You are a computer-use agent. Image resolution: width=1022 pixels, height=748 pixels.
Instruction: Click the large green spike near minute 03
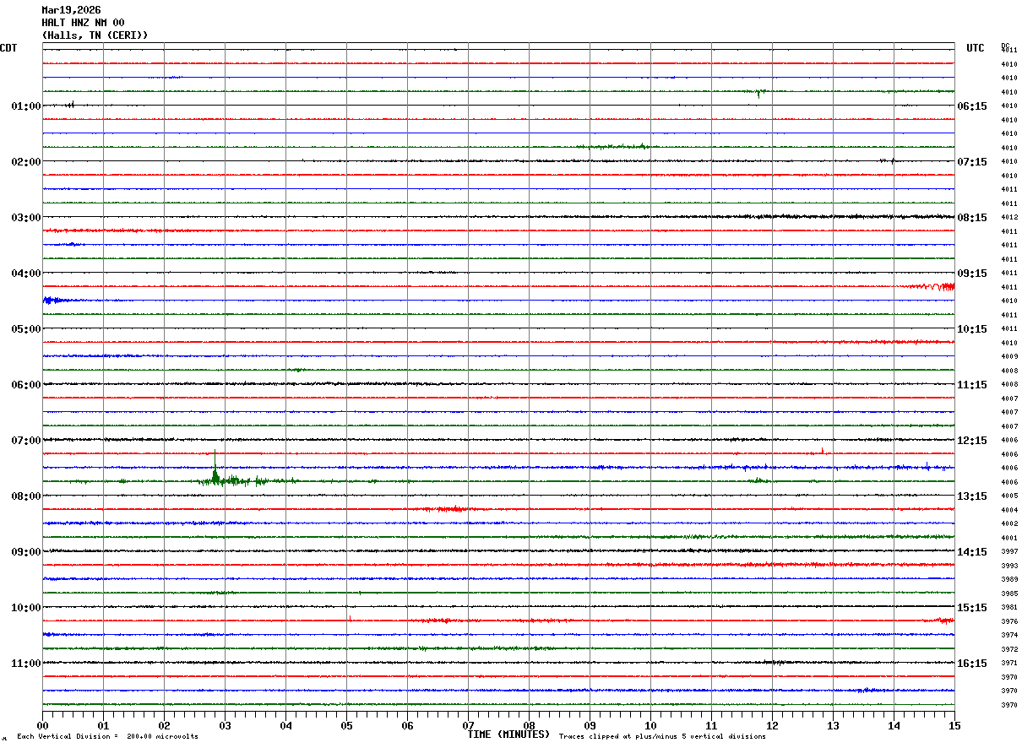click(215, 469)
